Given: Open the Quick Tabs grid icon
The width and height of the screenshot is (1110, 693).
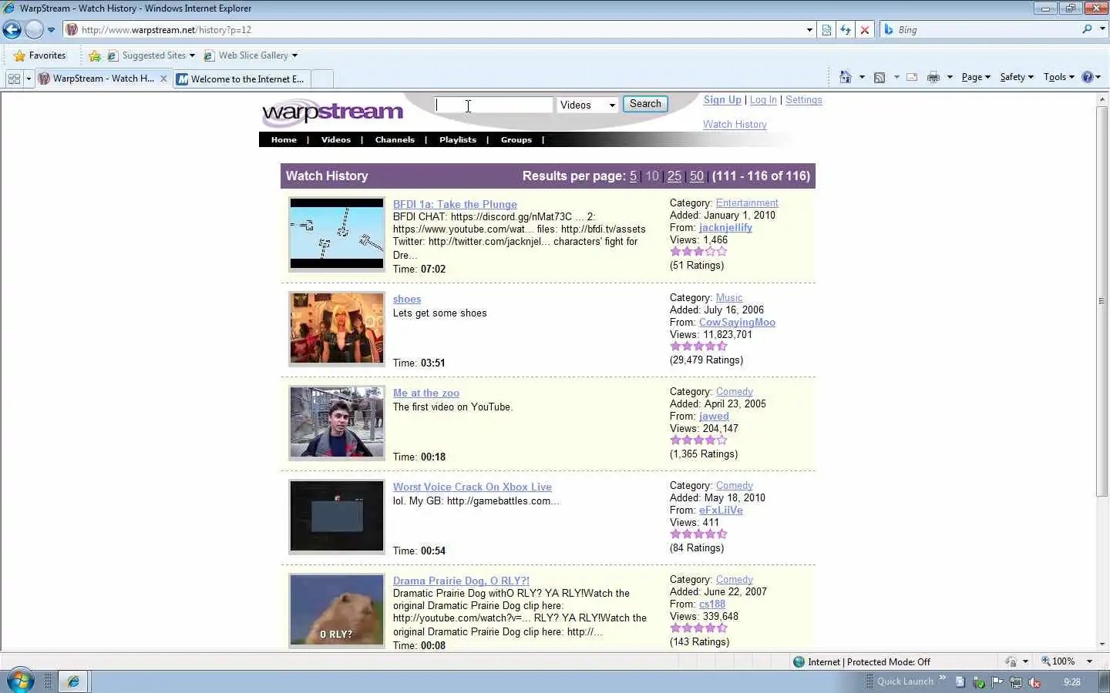Looking at the screenshot, I should pyautogui.click(x=14, y=79).
